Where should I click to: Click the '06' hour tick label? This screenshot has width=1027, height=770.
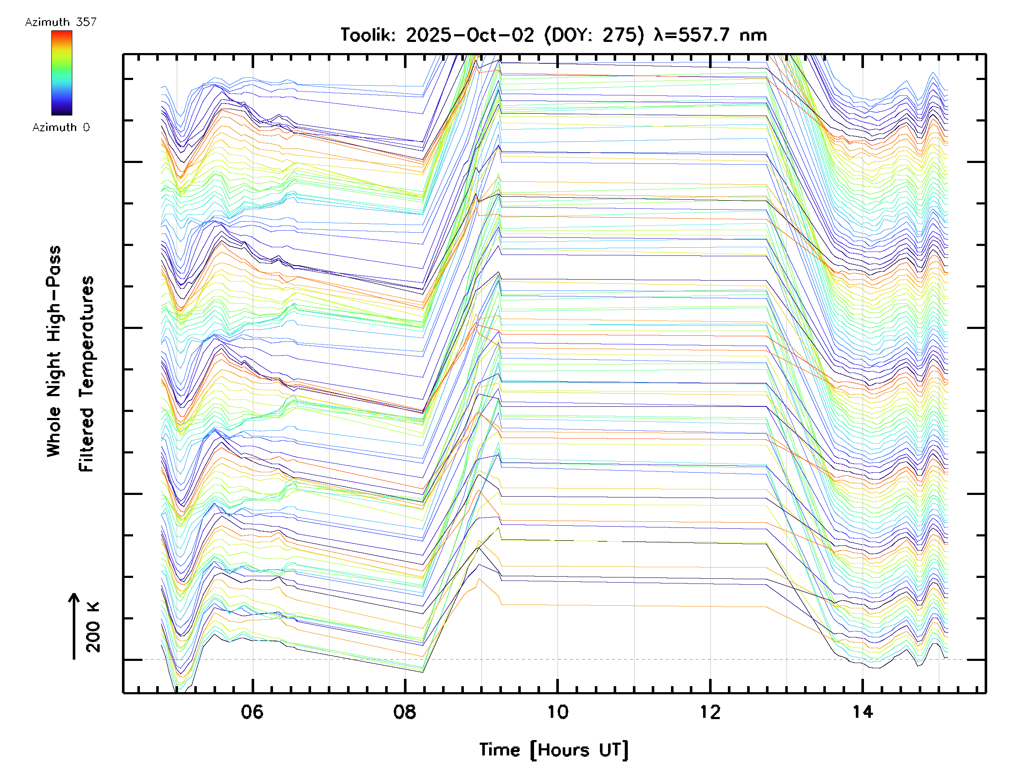[x=252, y=712]
